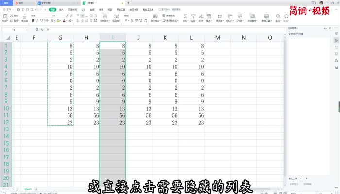This screenshot has width=340, height=194.
Task: Click the Freeze Panes icon
Action: pyautogui.click(x=253, y=16)
